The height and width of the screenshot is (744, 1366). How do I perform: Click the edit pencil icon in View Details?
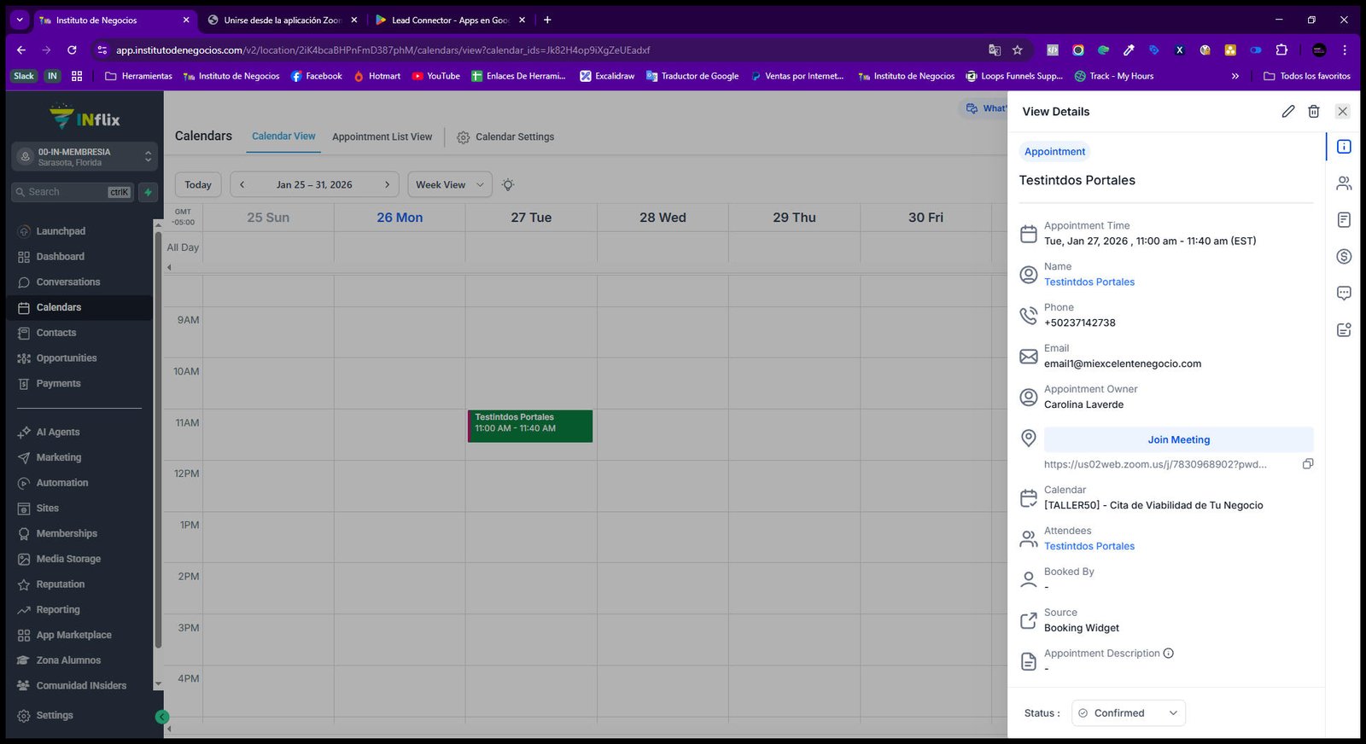point(1288,112)
